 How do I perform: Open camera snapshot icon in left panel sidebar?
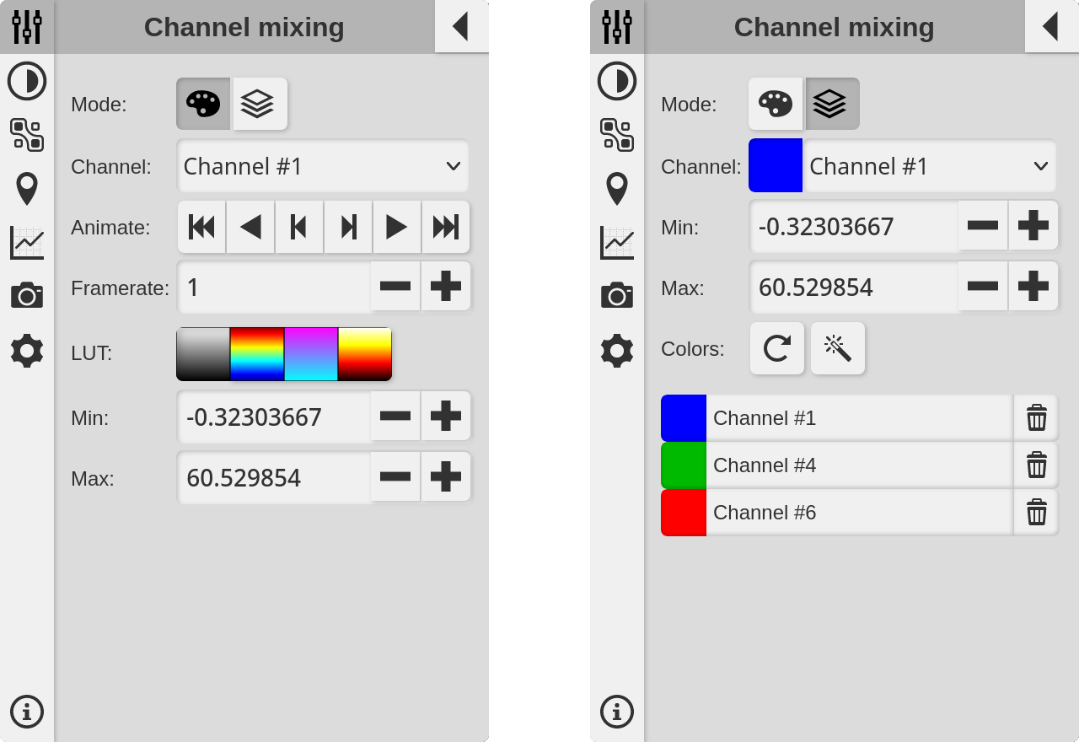[27, 296]
